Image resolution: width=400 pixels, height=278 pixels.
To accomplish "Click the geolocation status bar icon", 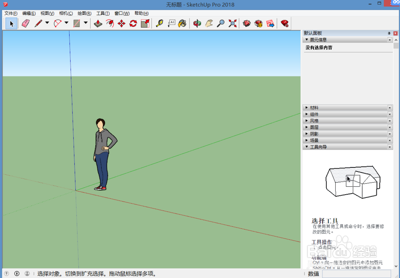I will pyautogui.click(x=7, y=274).
